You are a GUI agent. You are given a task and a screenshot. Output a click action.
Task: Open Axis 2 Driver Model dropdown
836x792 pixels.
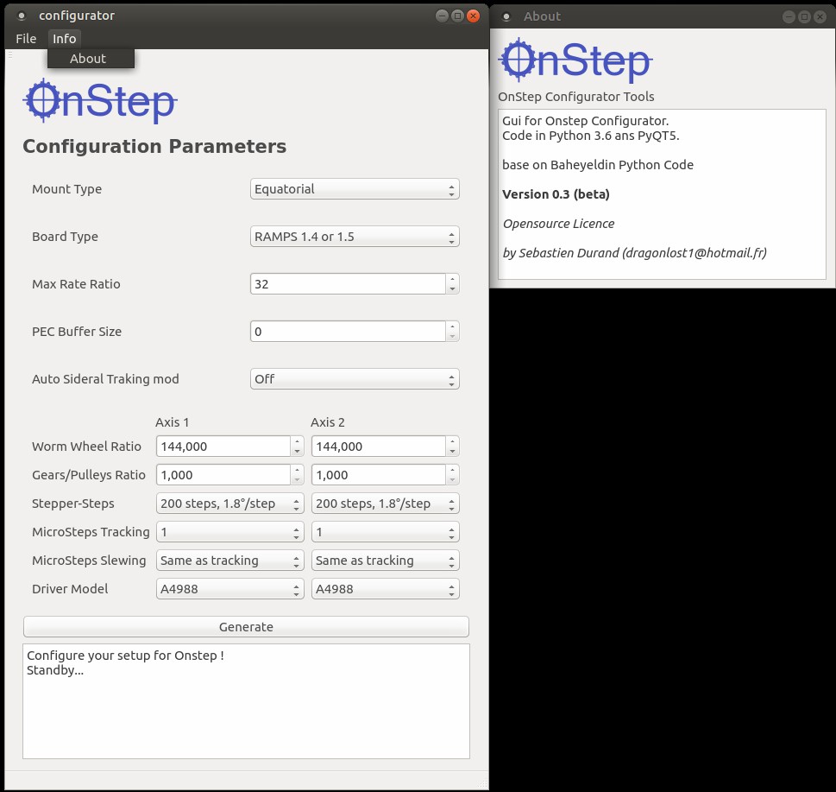385,589
